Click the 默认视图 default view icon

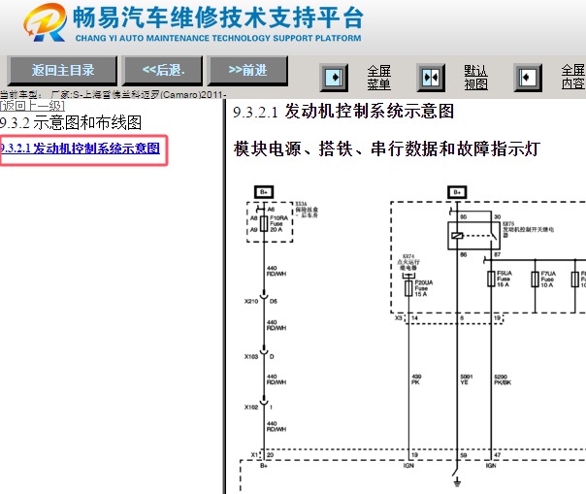coord(431,77)
